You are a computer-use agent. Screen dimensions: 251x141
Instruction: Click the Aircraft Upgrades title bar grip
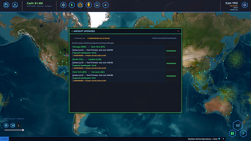pos(72,31)
